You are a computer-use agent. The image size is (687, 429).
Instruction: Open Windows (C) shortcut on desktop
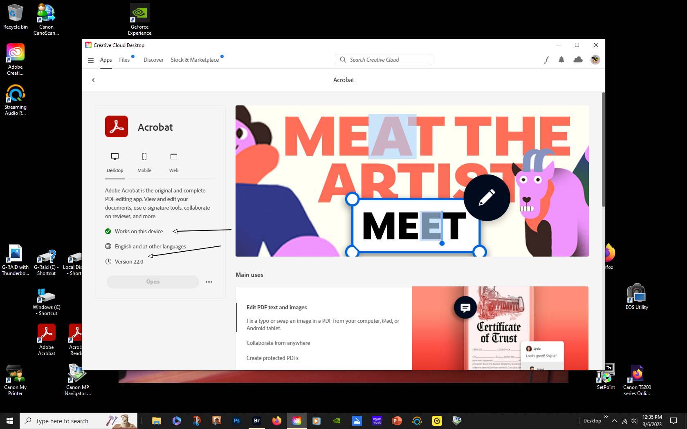[46, 302]
